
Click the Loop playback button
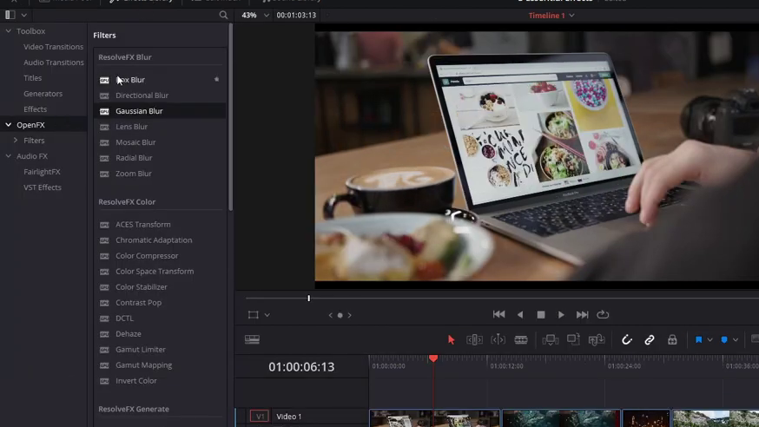click(603, 315)
